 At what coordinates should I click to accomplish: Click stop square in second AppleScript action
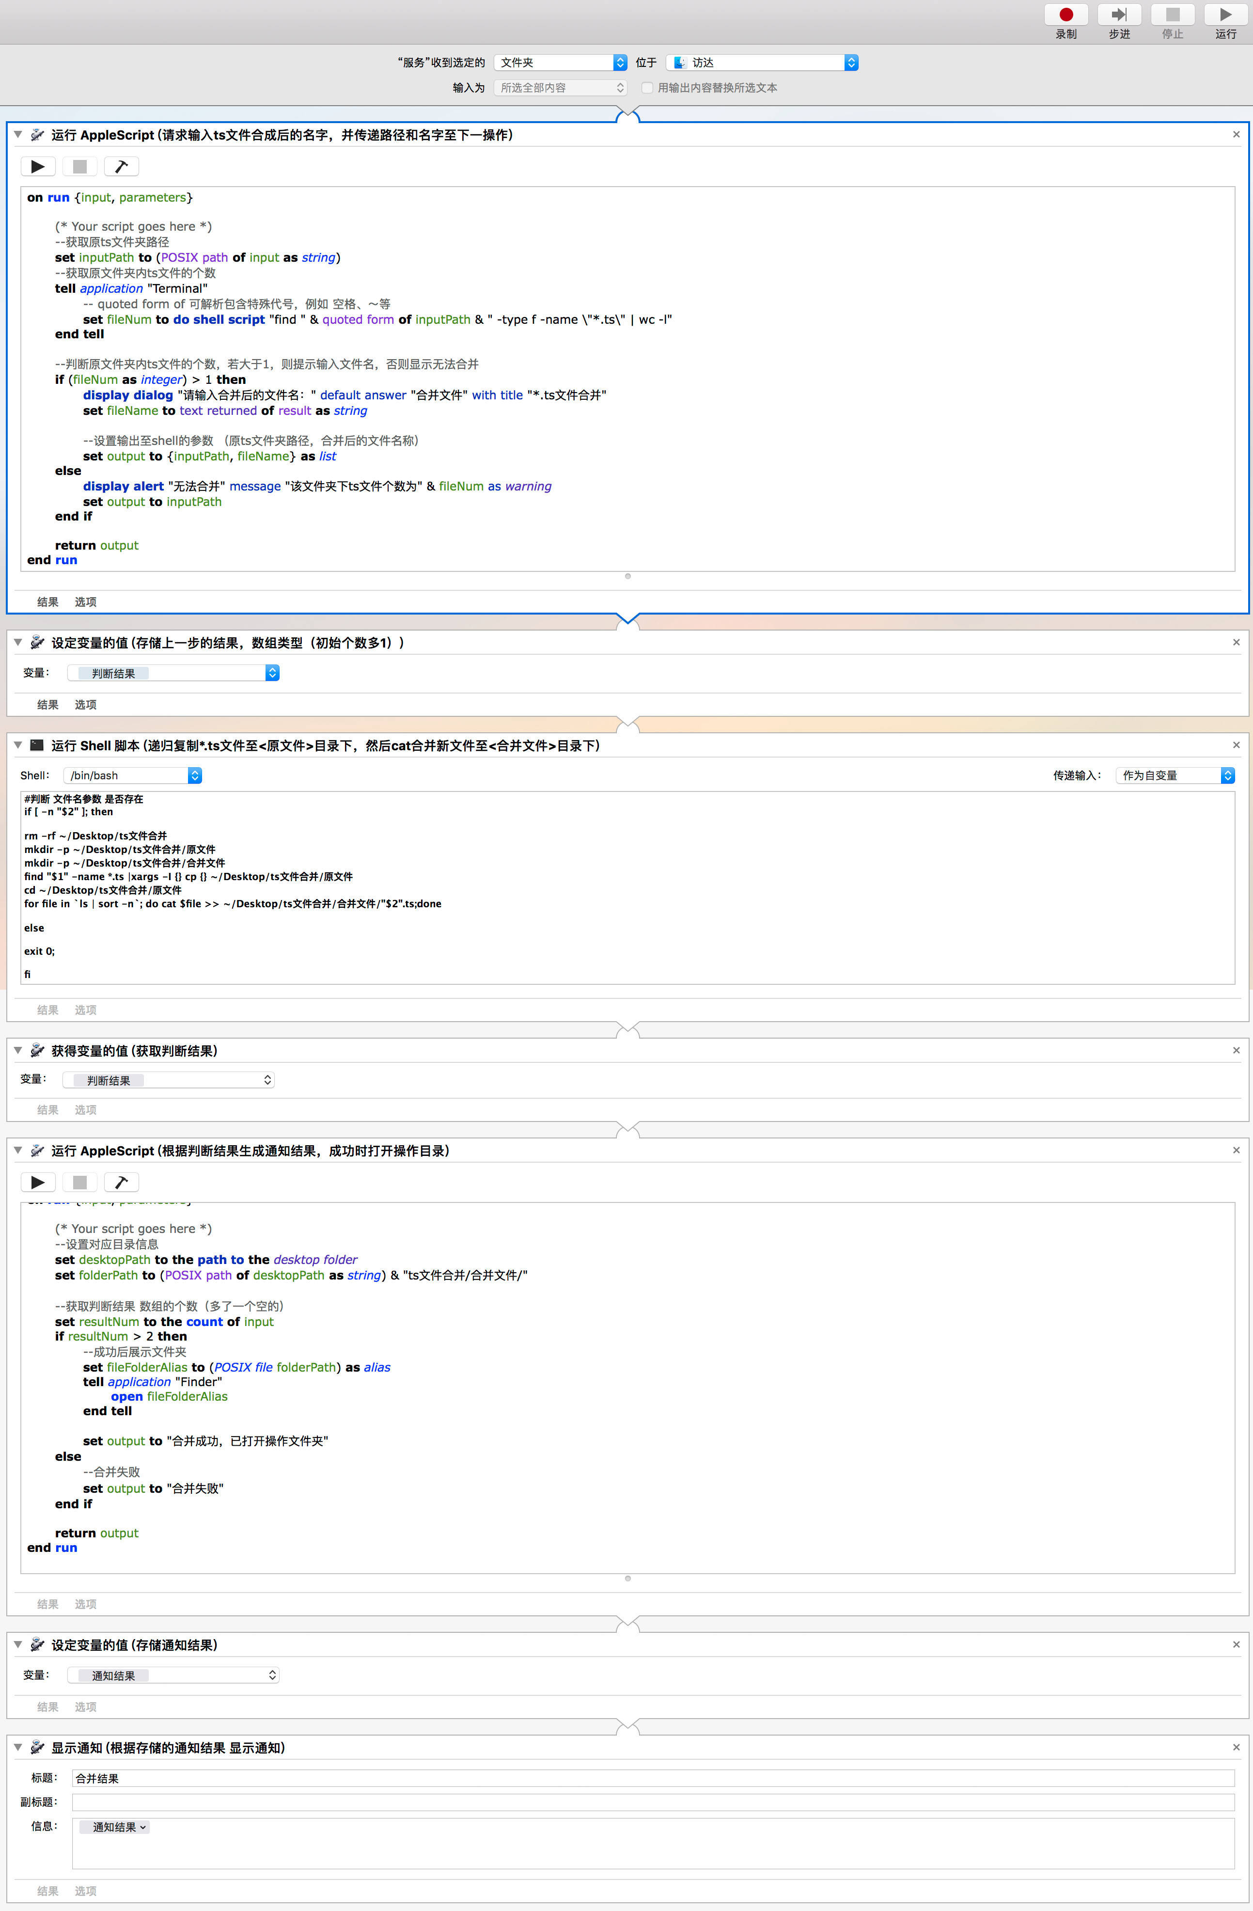pos(79,1182)
